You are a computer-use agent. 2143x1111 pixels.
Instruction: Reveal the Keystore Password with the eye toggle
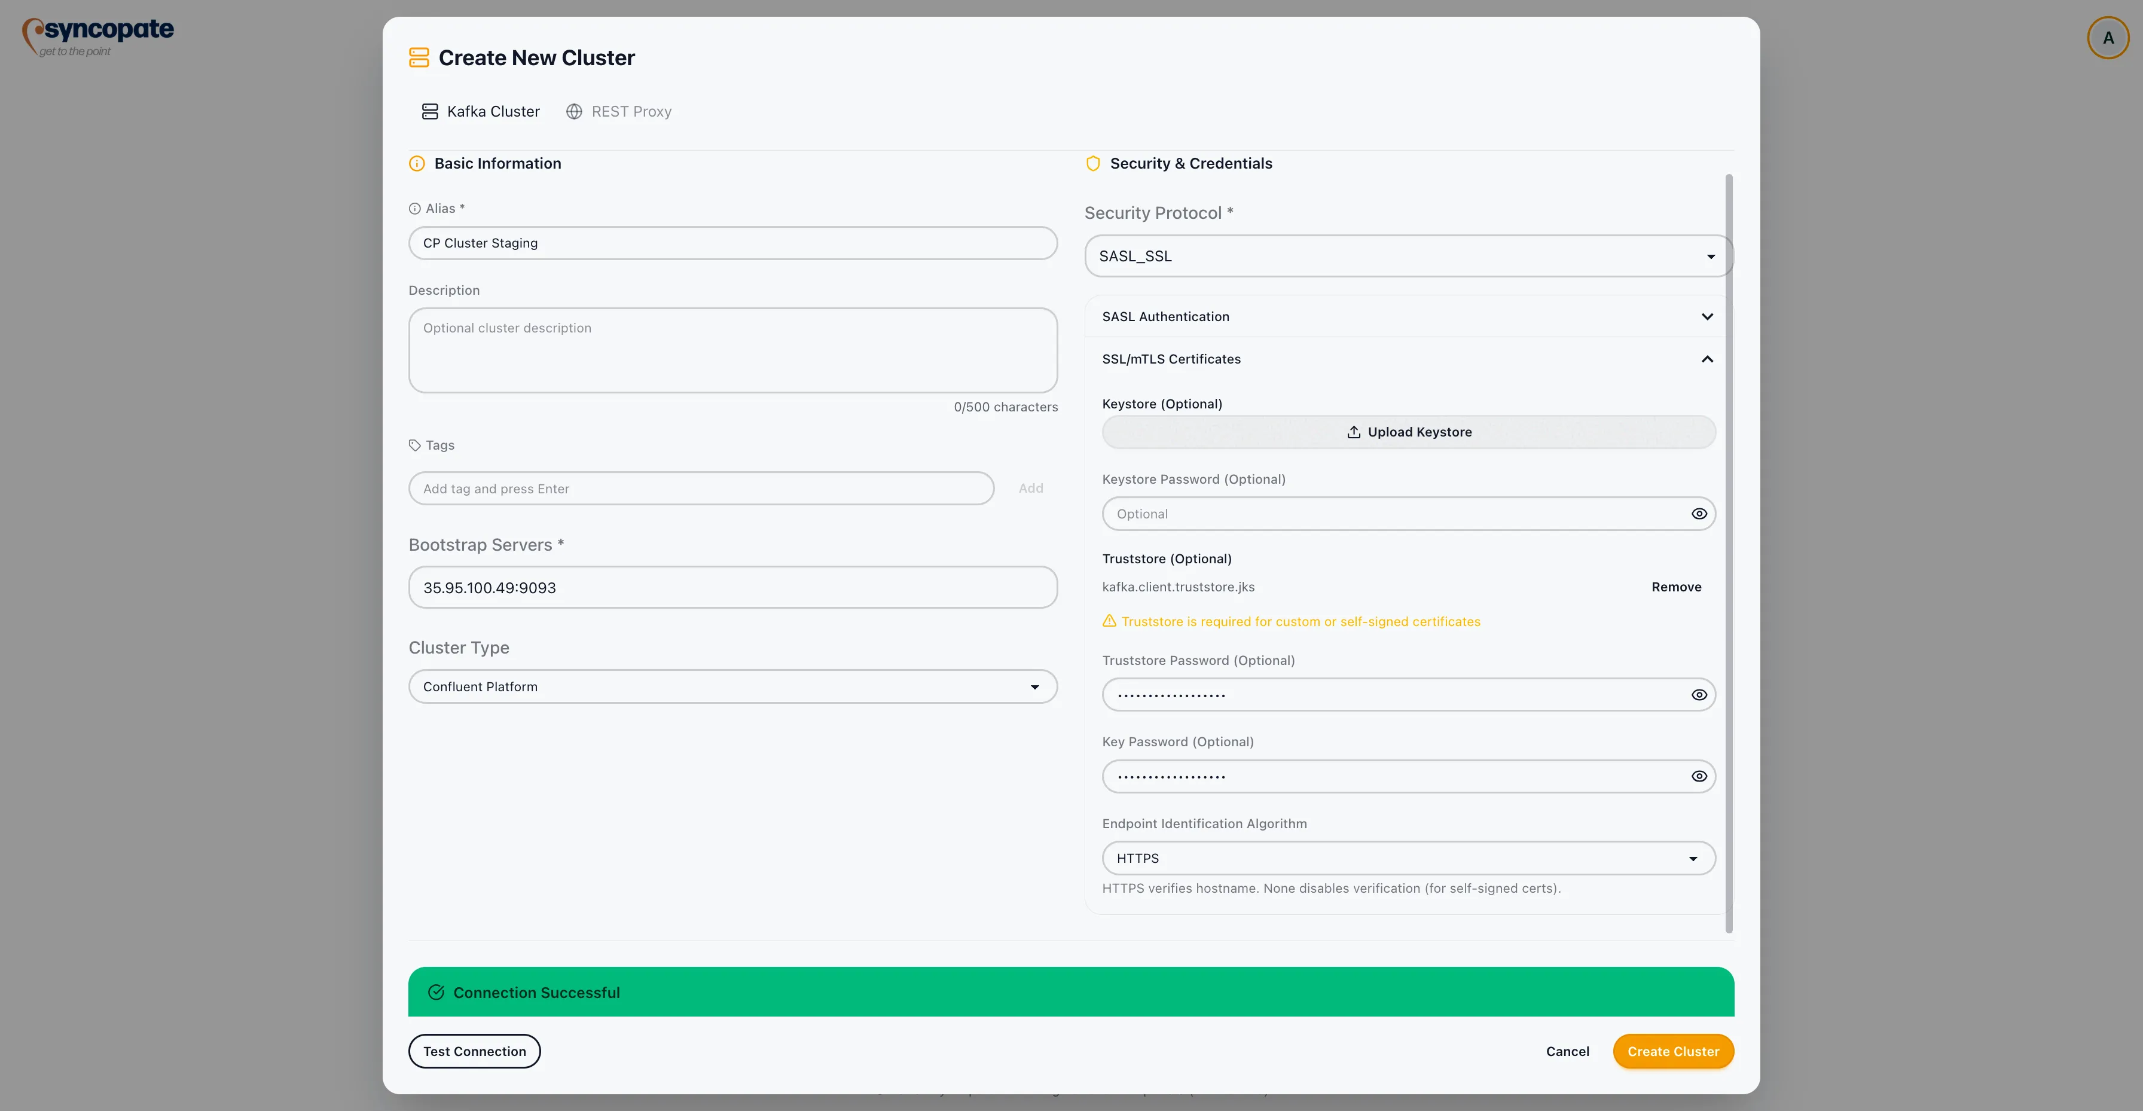coord(1699,514)
